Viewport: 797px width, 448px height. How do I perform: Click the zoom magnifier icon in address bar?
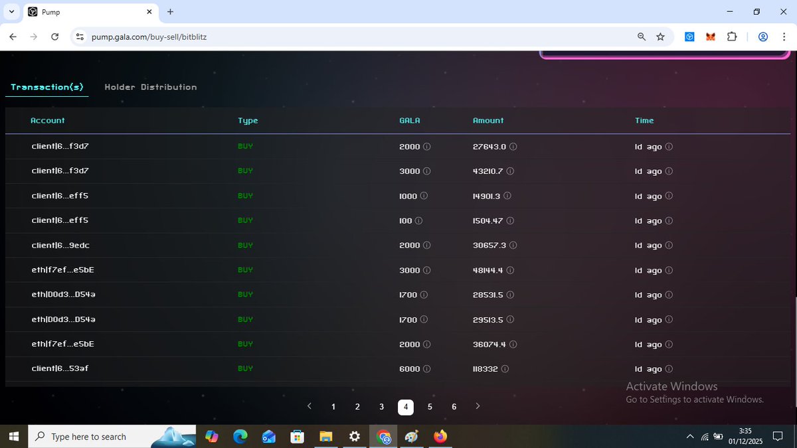[642, 37]
